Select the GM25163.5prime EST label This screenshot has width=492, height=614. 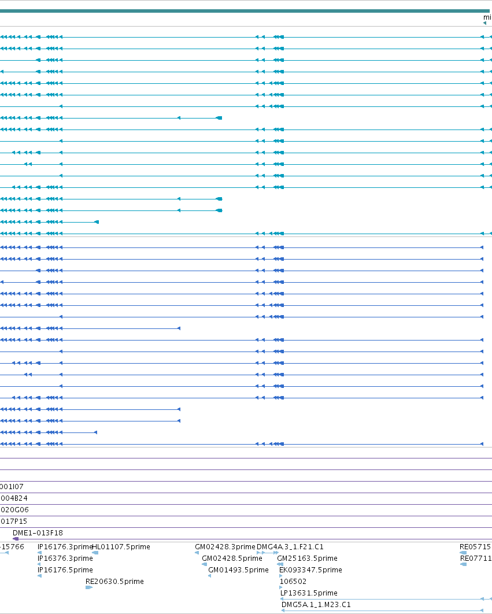tap(307, 558)
